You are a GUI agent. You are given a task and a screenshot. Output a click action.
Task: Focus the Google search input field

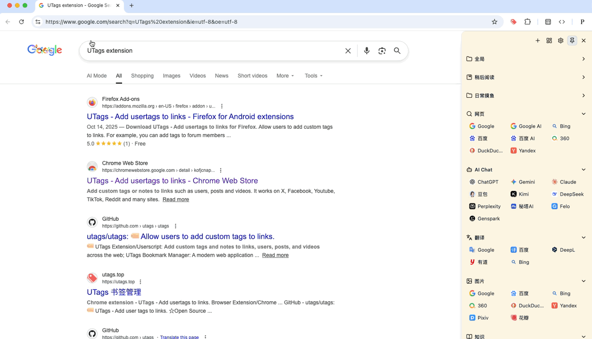(212, 51)
